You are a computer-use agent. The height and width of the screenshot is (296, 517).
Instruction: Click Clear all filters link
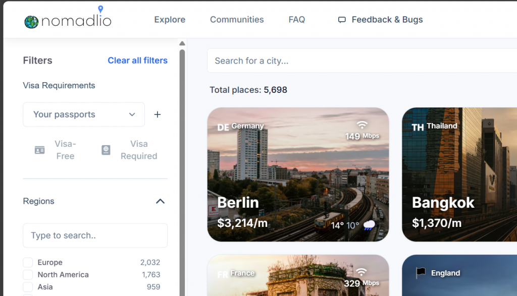(137, 61)
